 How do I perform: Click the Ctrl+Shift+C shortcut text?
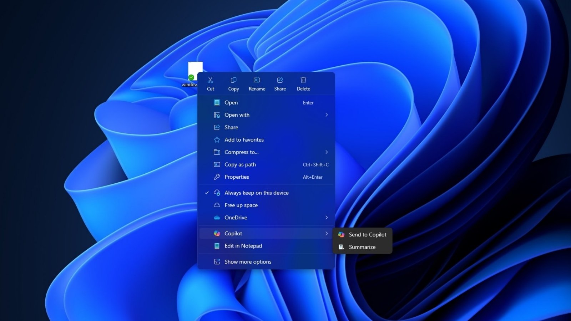point(316,165)
